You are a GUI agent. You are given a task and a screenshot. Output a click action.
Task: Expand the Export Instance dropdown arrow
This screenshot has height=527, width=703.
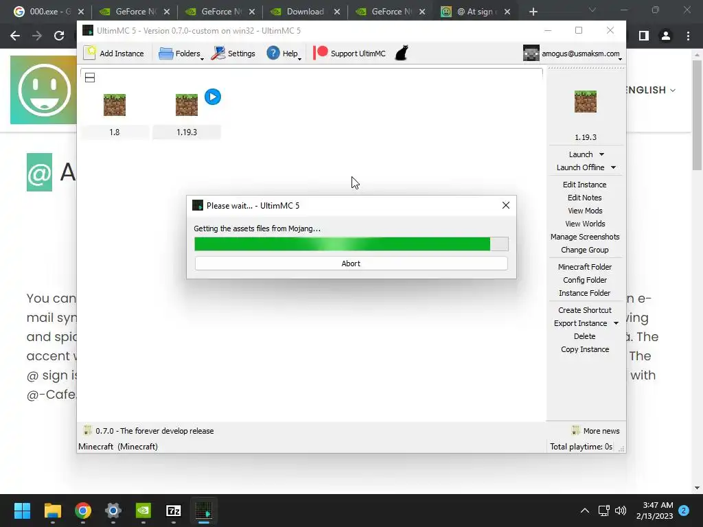(x=616, y=323)
